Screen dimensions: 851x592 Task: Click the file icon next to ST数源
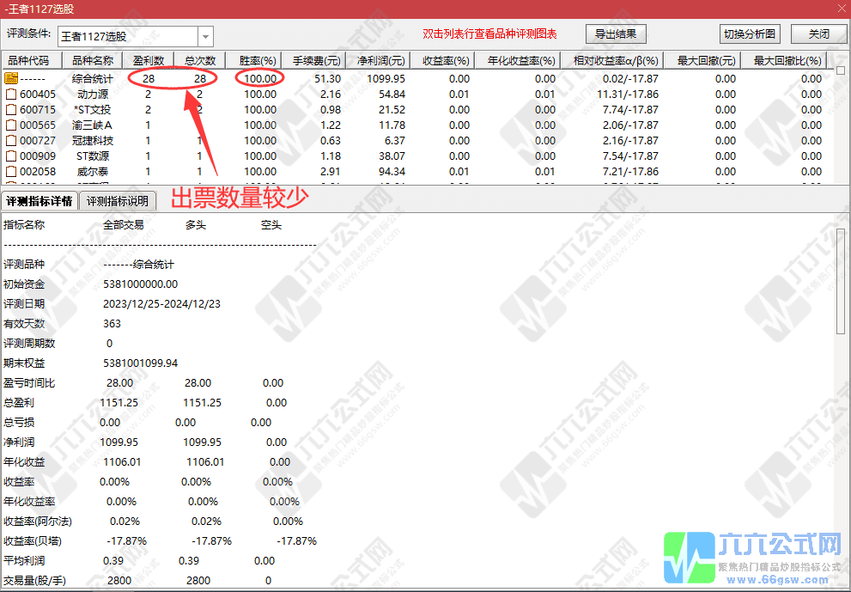(9, 156)
